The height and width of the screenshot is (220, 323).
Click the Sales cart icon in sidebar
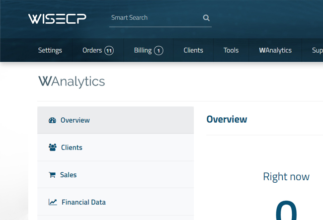tap(52, 175)
